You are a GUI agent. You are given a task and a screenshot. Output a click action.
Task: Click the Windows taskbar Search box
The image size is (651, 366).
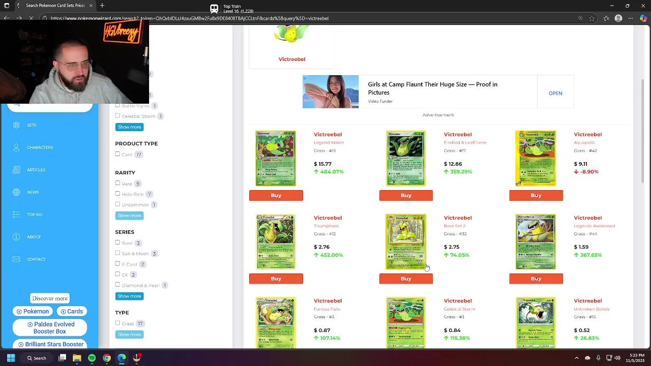coord(37,358)
